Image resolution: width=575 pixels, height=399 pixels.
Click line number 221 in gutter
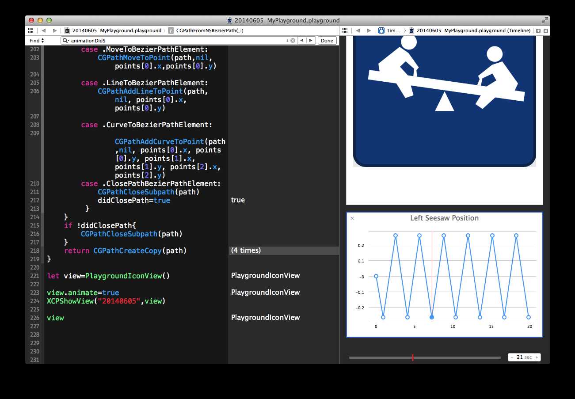tap(35, 276)
